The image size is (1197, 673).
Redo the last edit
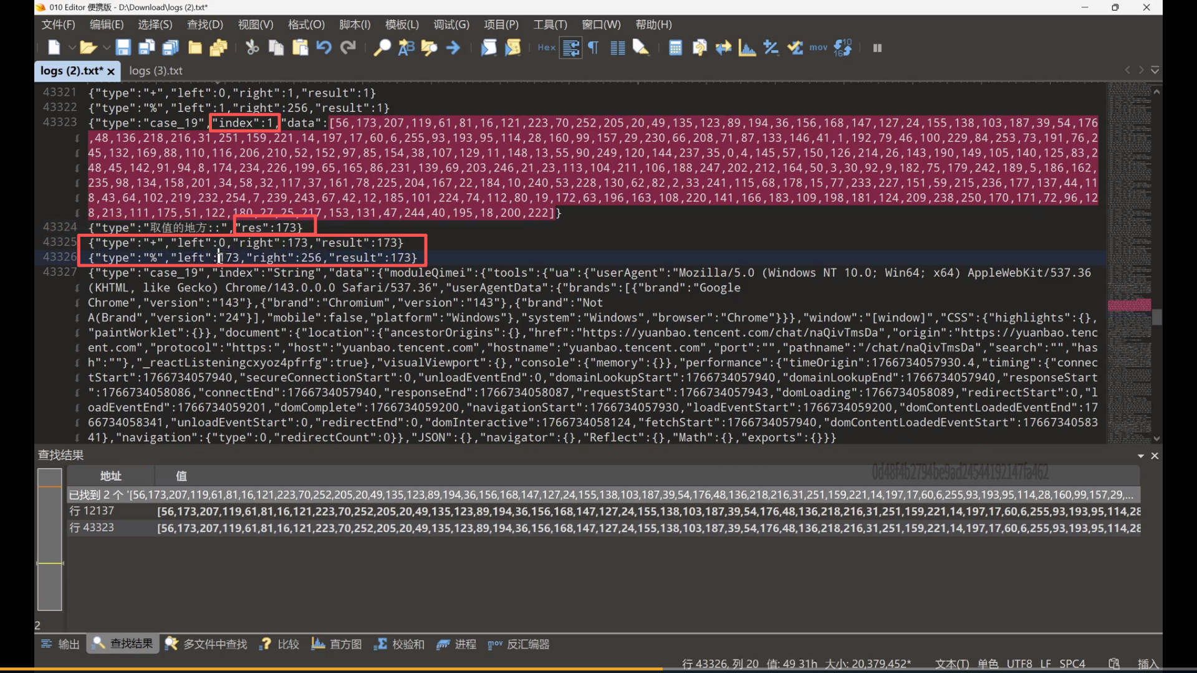[x=348, y=47]
